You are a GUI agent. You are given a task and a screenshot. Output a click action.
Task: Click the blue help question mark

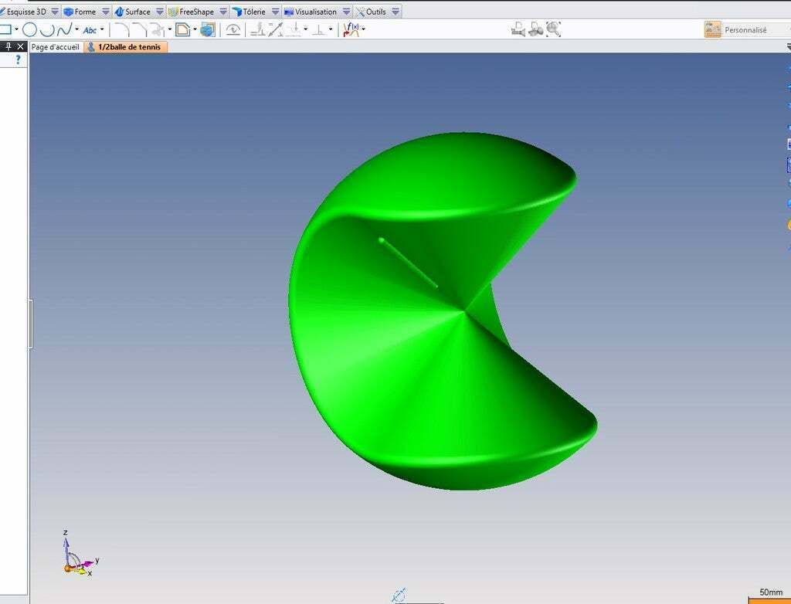click(19, 59)
